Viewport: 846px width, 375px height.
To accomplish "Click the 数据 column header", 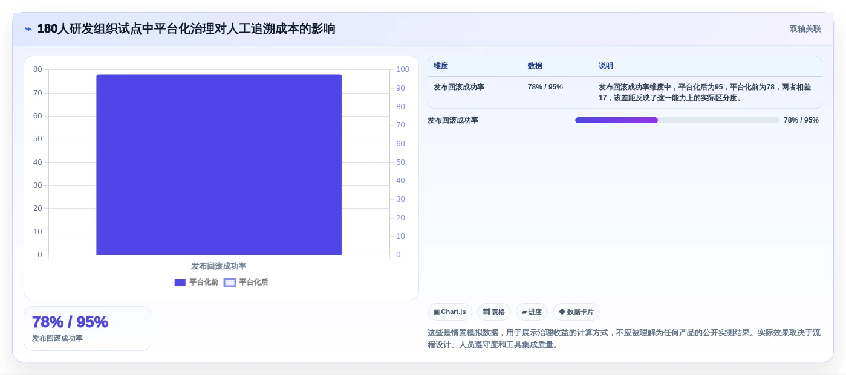I will click(x=535, y=66).
